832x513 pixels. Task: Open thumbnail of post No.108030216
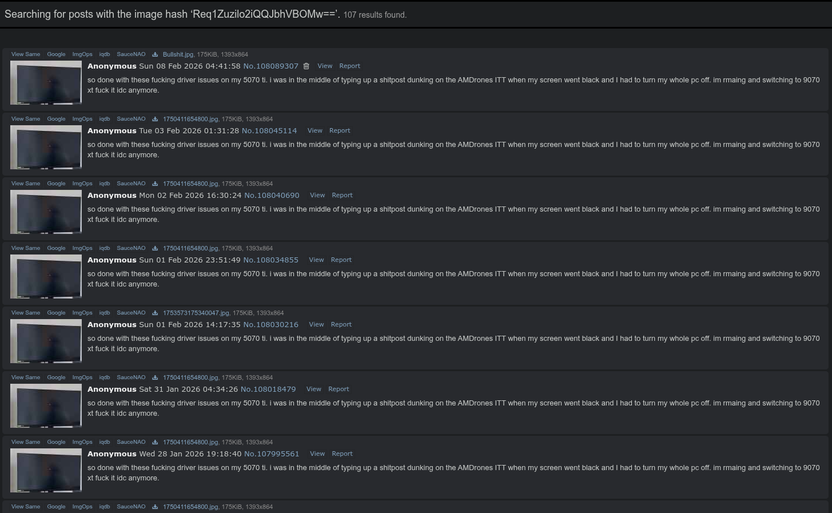coord(46,341)
